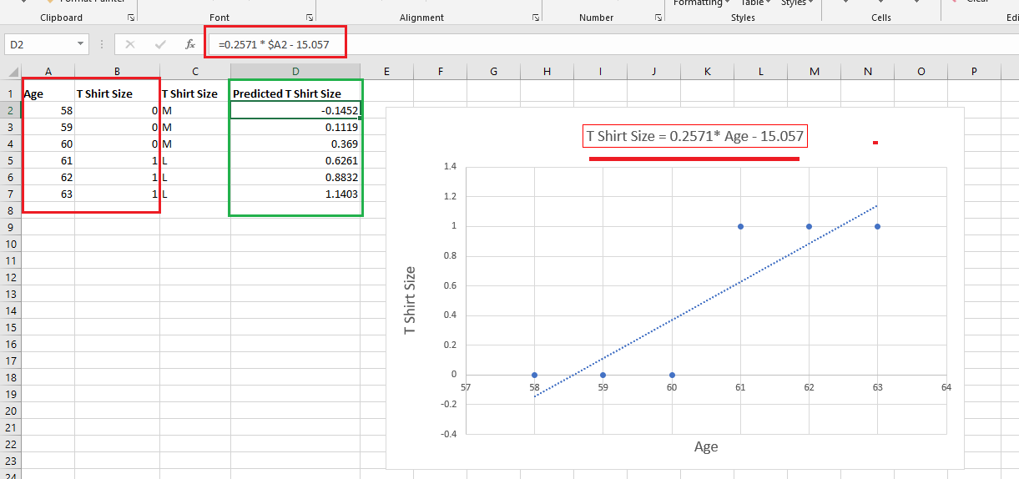Select the chart title with the regression equation
The image size is (1019, 479).
697,136
